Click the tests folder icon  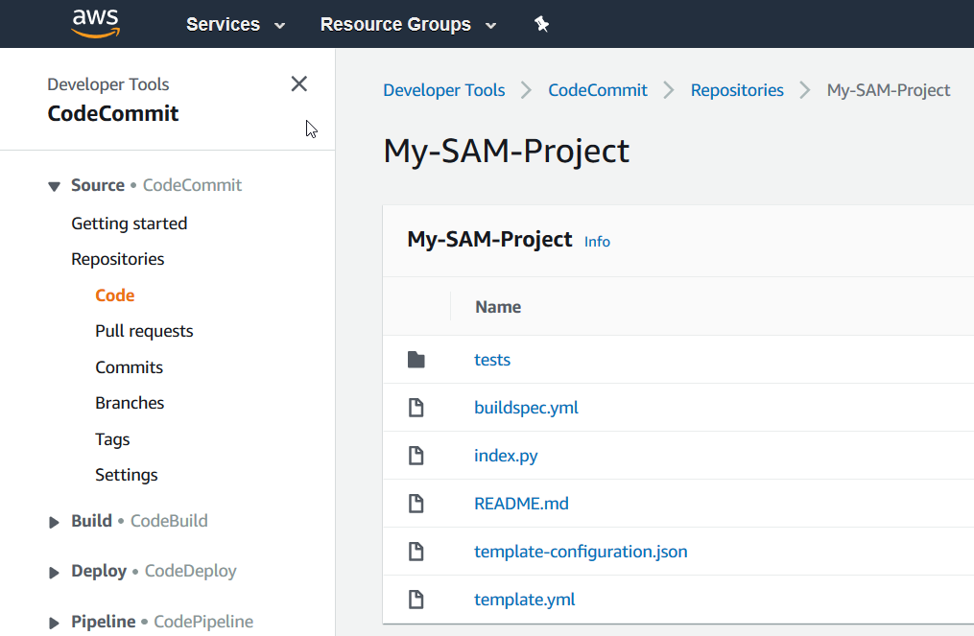click(x=416, y=360)
